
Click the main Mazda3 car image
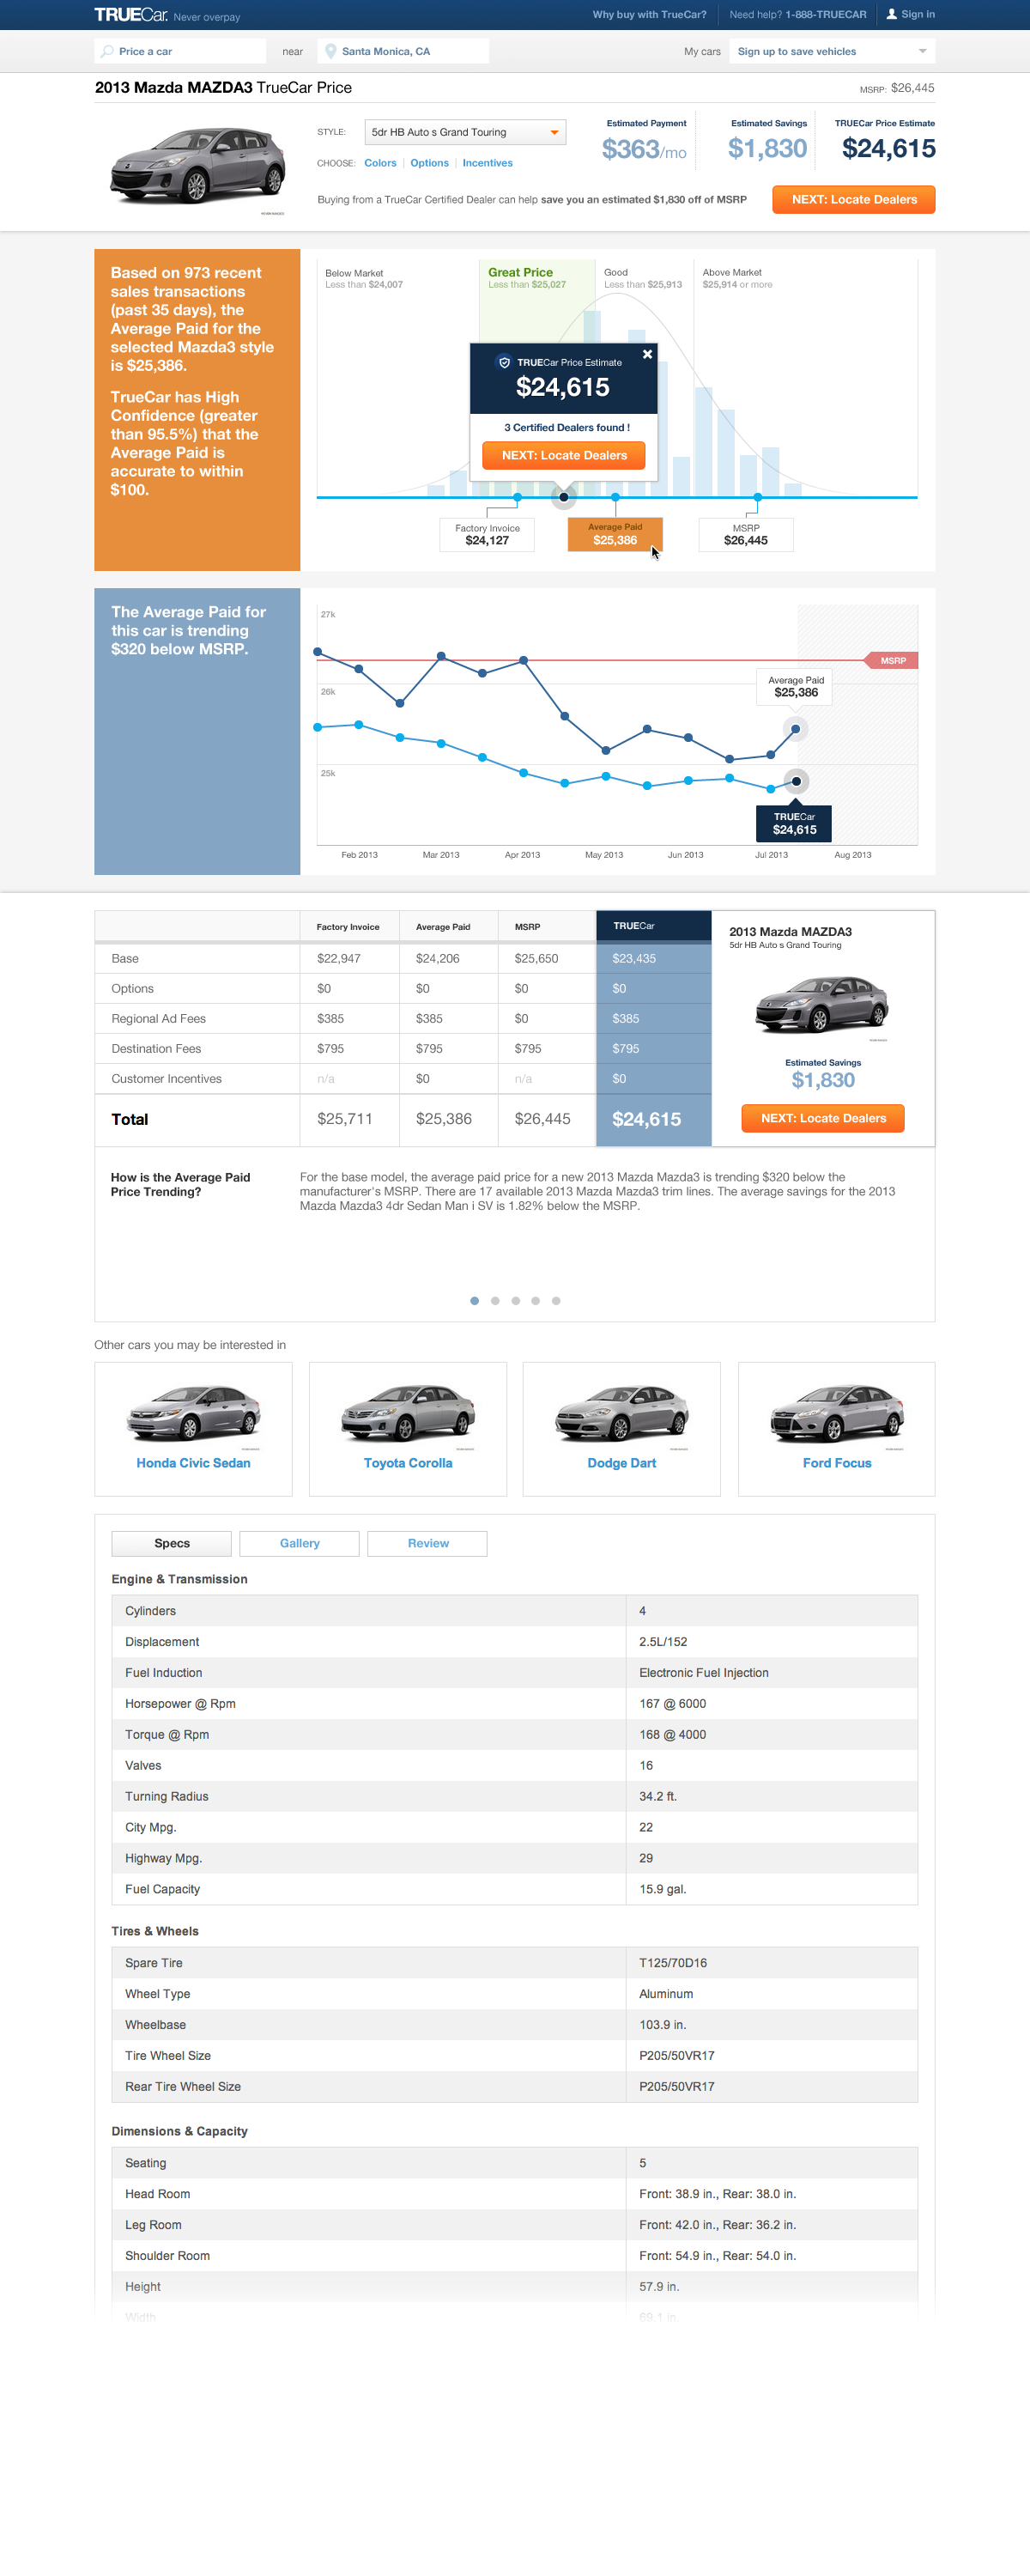click(198, 166)
